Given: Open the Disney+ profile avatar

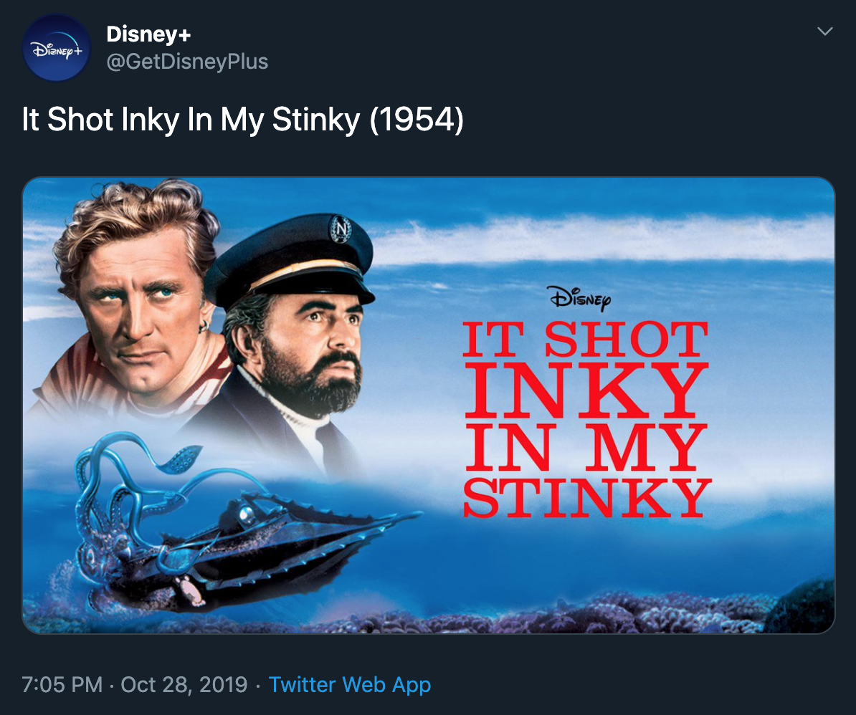Looking at the screenshot, I should coord(56,48).
